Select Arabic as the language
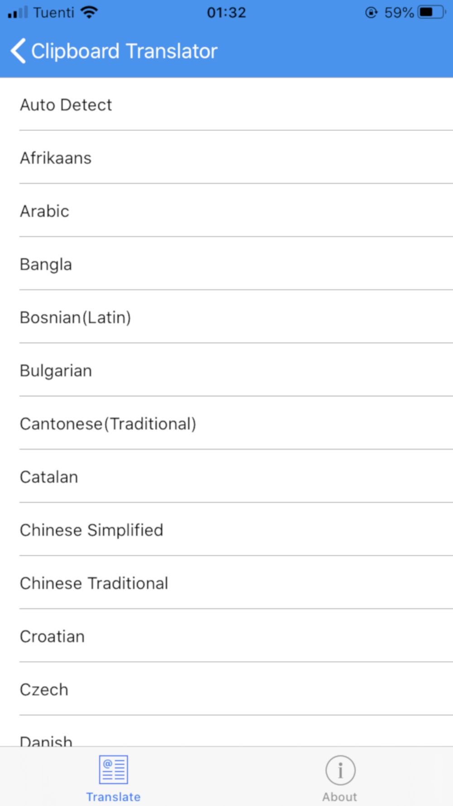Image resolution: width=453 pixels, height=806 pixels. (x=45, y=211)
